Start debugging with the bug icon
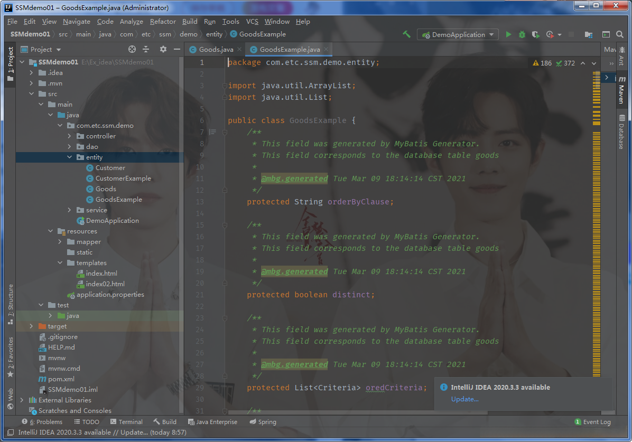Viewport: 632px width, 442px height. (x=522, y=34)
